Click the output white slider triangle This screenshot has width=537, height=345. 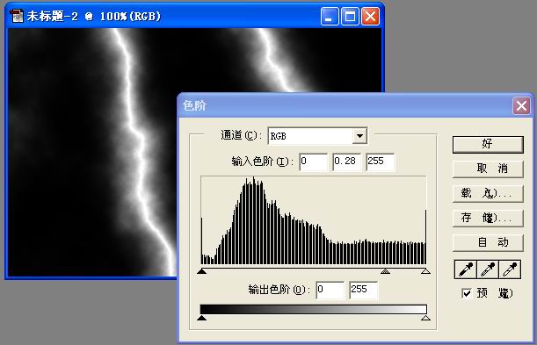click(425, 318)
